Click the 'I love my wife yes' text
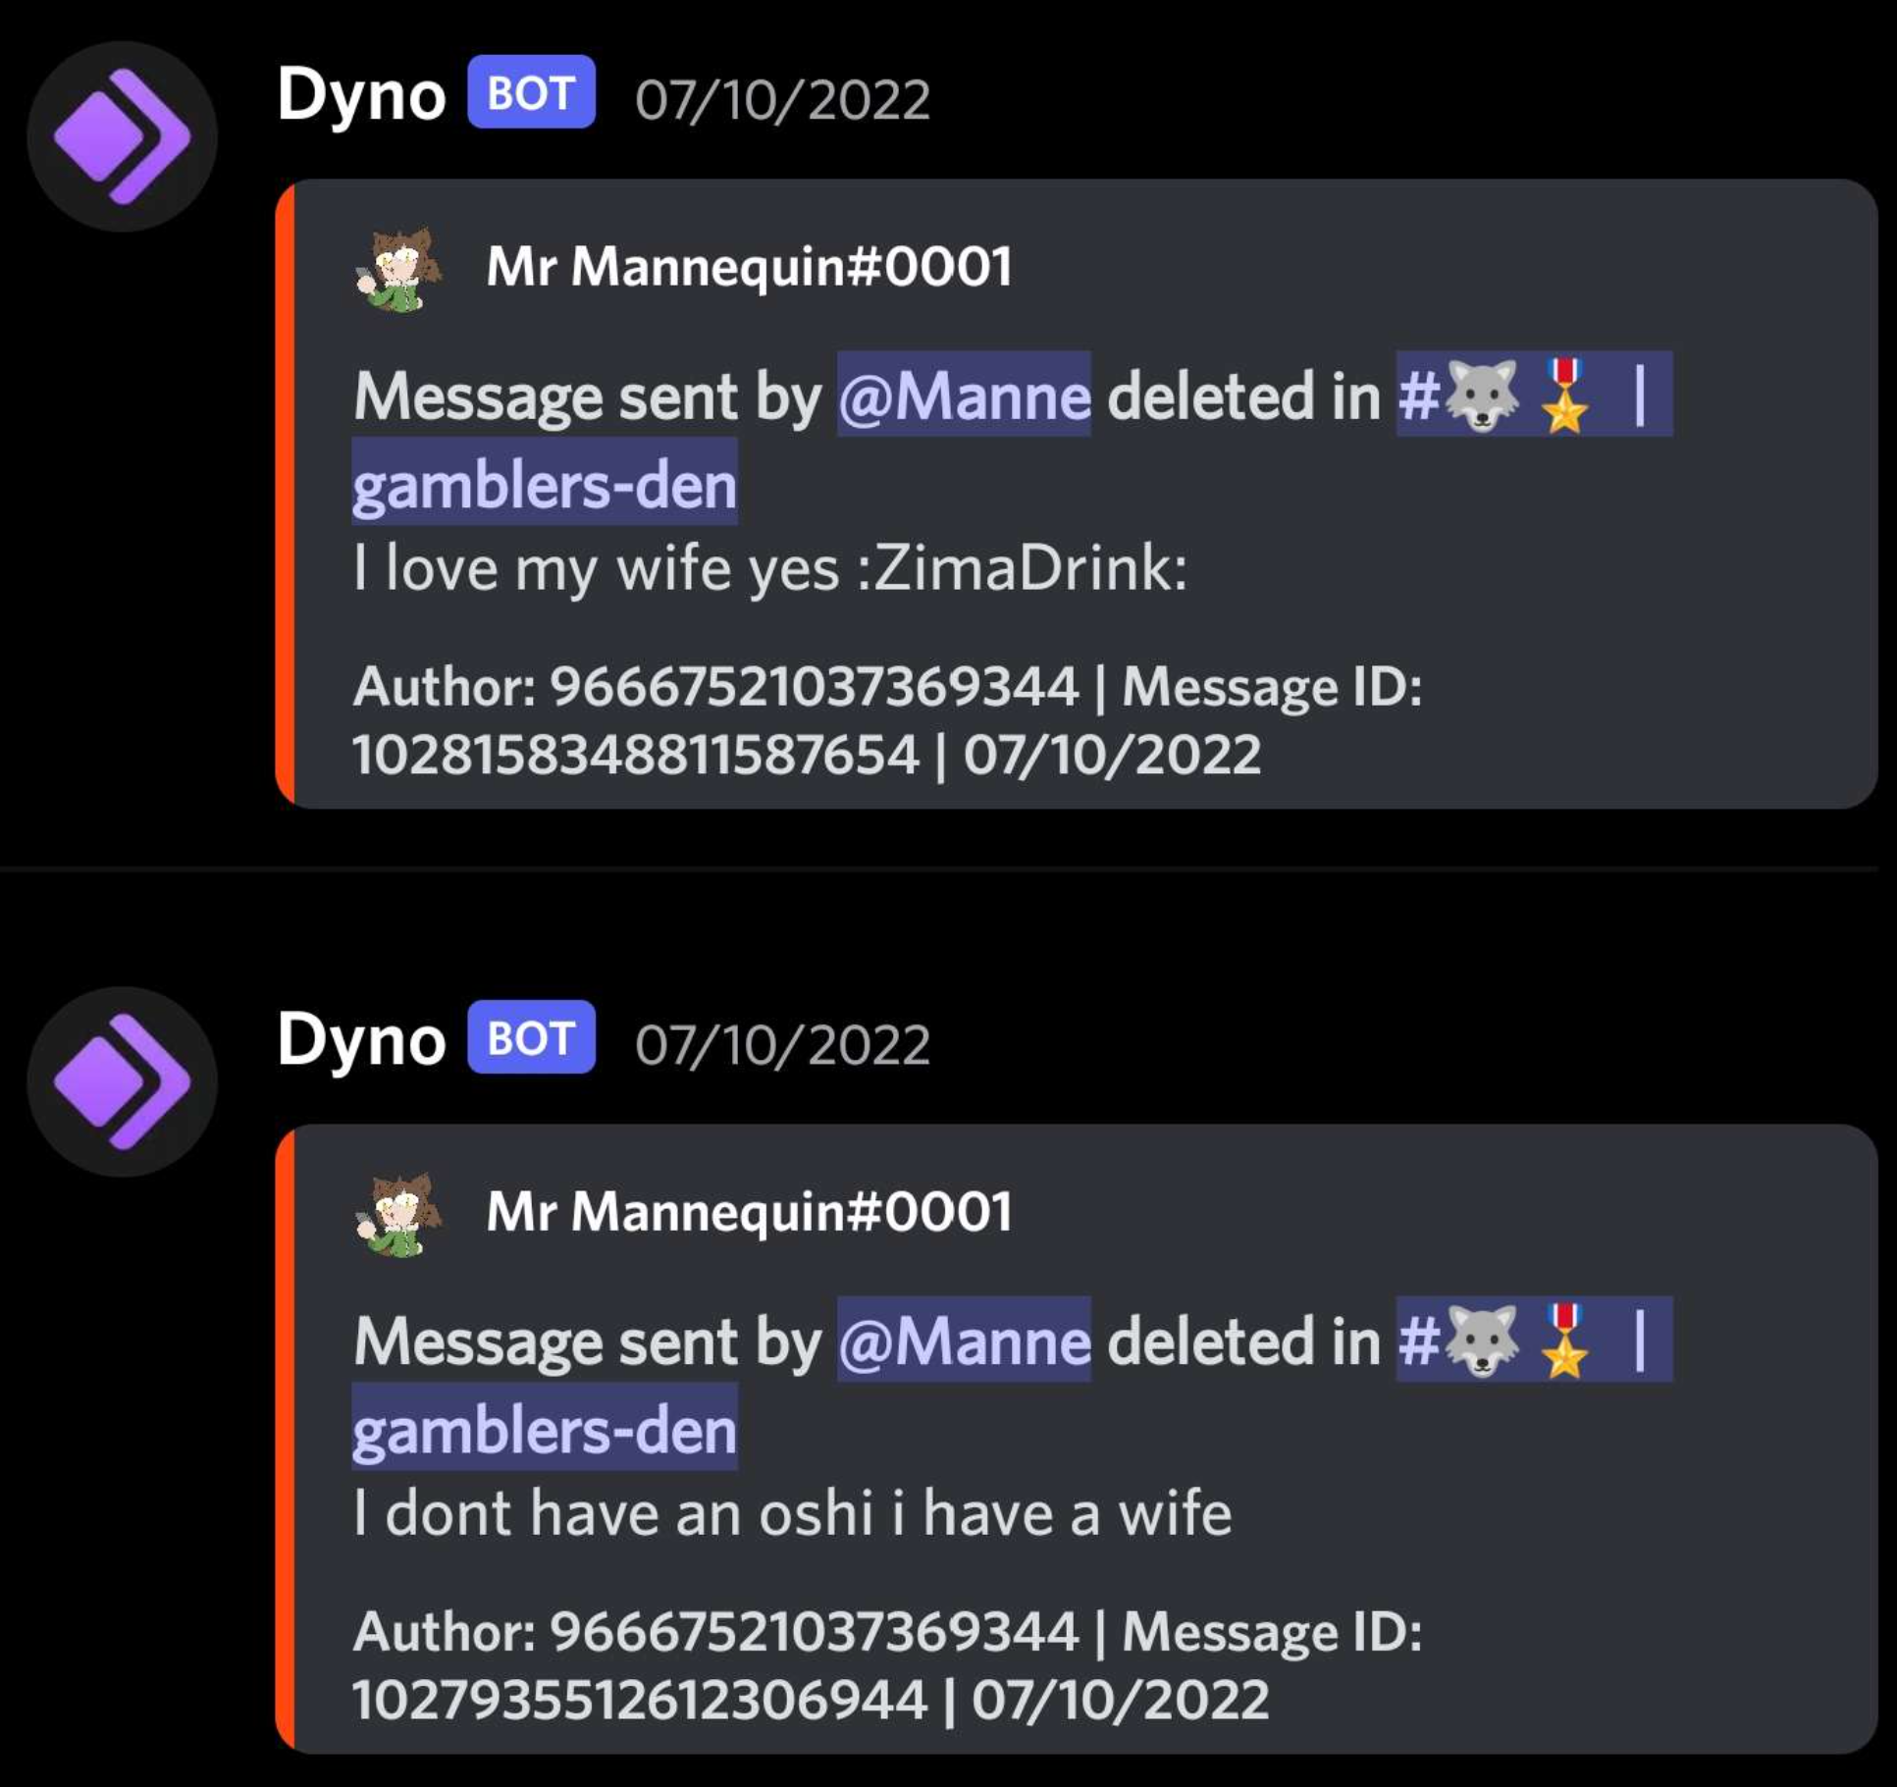The width and height of the screenshot is (1897, 1787). click(597, 569)
